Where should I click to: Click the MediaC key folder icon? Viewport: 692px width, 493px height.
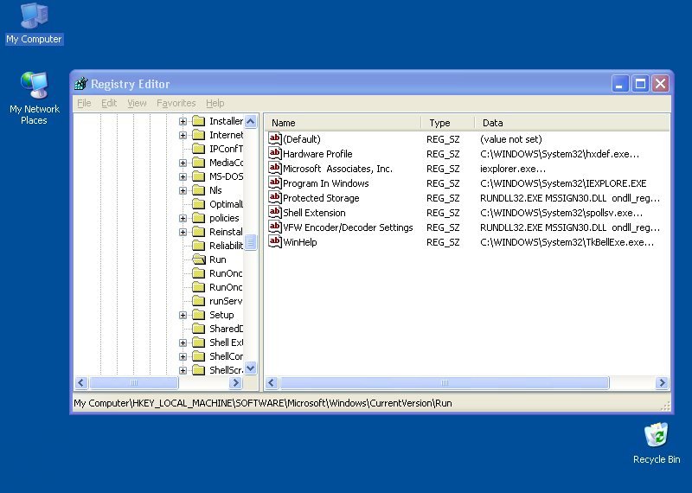click(199, 163)
